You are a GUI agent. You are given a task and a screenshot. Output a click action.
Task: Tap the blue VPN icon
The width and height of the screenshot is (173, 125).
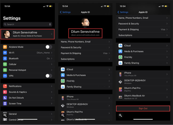point(5,76)
